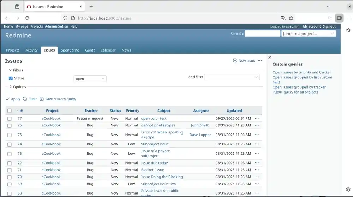Image resolution: width=353 pixels, height=197 pixels.
Task: Open actions menu for issue 70
Action: 257,177
